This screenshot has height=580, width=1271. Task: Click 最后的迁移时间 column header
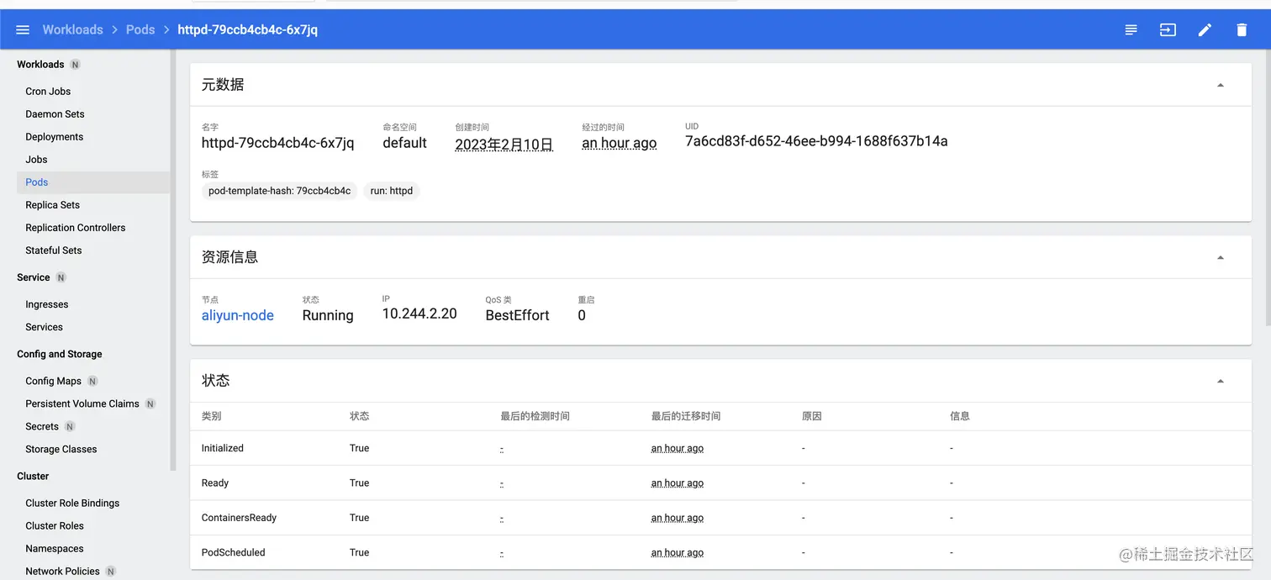pos(685,416)
